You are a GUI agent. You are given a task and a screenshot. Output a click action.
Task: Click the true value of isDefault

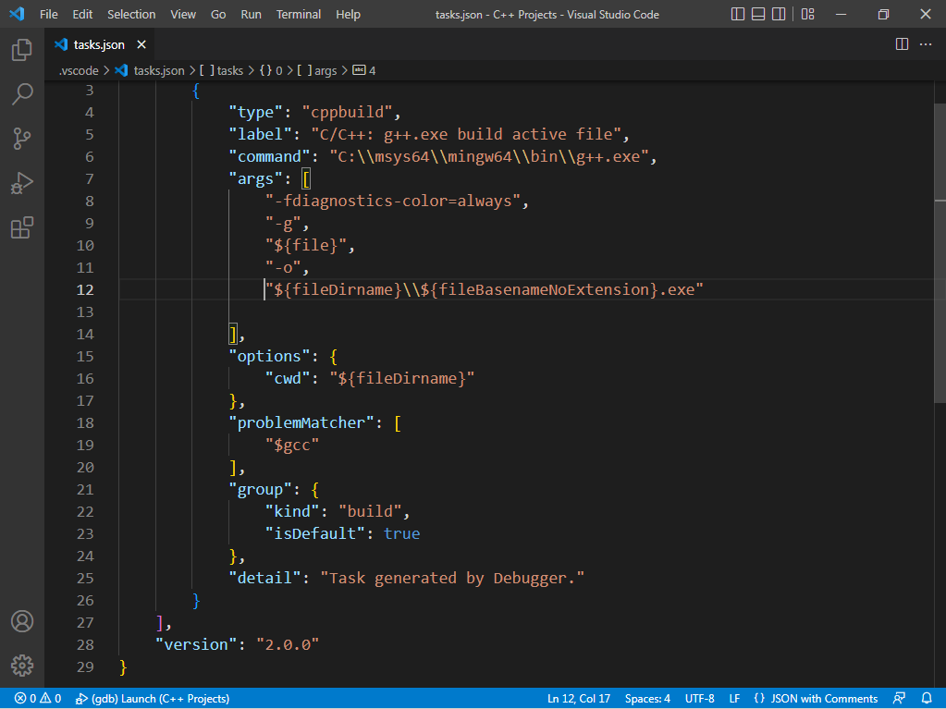(402, 533)
